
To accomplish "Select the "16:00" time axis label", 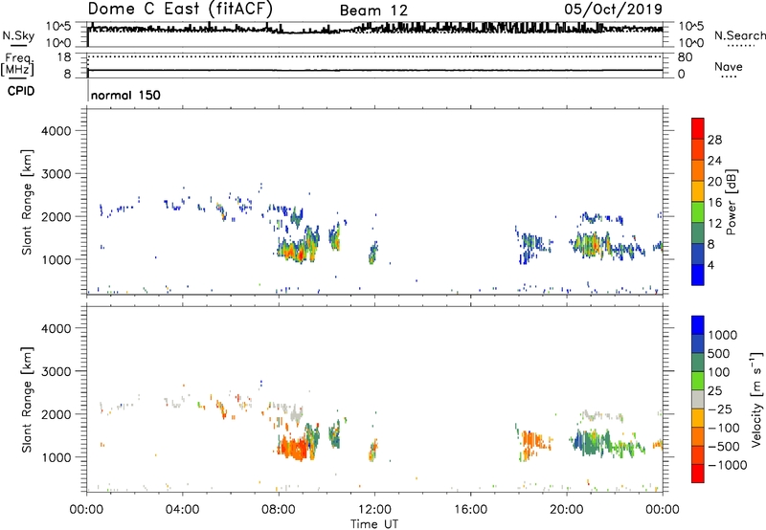I will (x=470, y=510).
